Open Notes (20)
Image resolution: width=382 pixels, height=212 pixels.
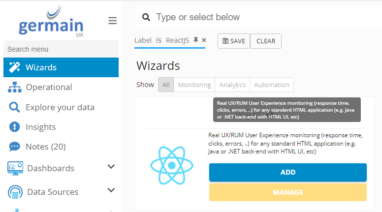pos(45,147)
